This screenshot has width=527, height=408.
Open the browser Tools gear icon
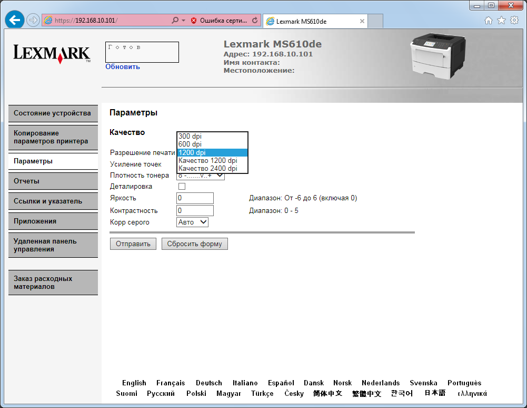coord(514,20)
